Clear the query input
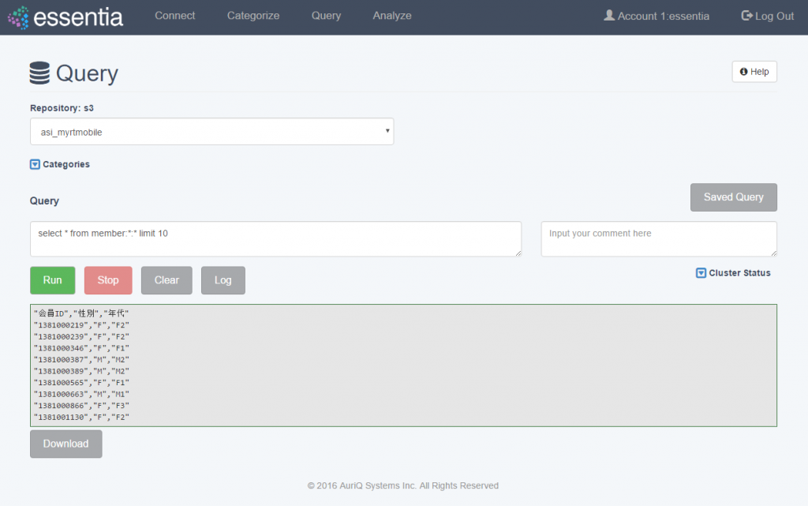 tap(166, 279)
